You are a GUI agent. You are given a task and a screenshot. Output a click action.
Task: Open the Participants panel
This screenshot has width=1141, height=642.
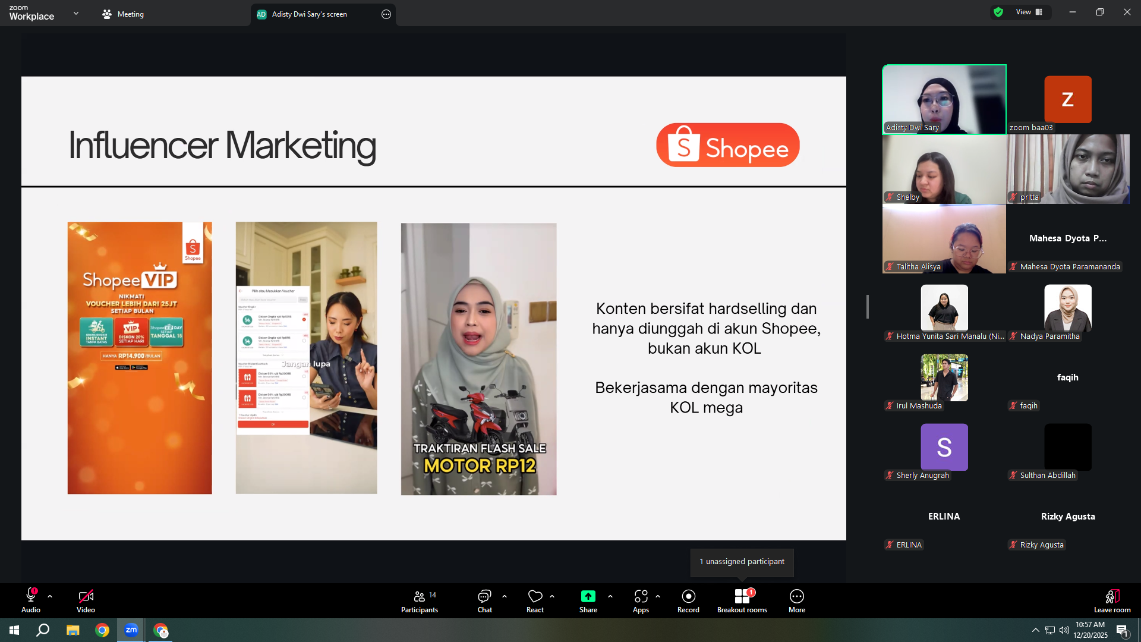(420, 600)
